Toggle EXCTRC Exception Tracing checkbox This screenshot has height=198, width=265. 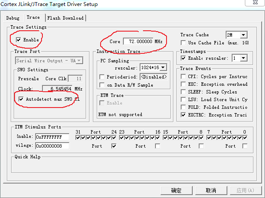(x=183, y=115)
